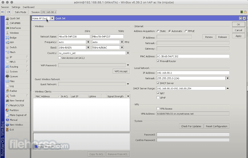248x158 pixels.
Task: Open the 5GHz Band dropdown
Action: (122, 48)
